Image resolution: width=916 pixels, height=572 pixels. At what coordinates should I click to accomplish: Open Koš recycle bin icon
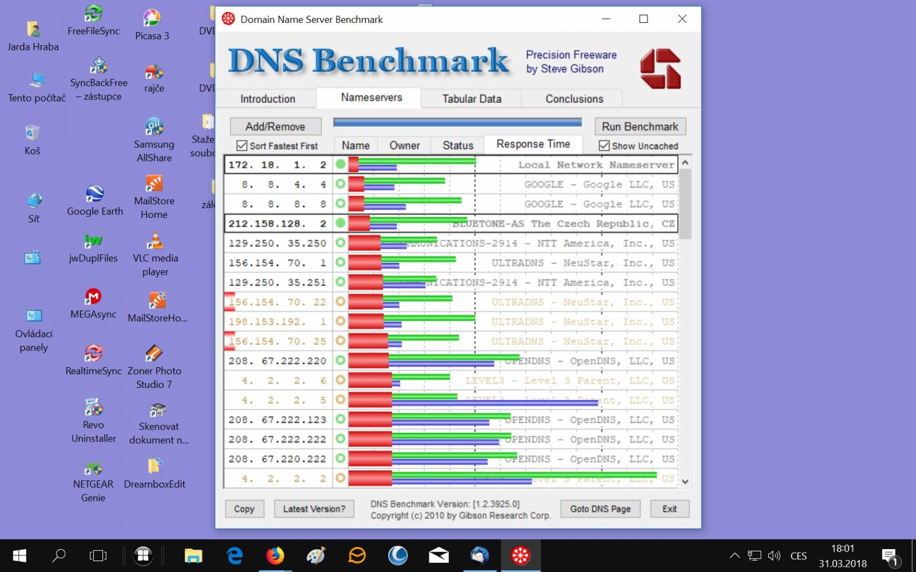(32, 140)
